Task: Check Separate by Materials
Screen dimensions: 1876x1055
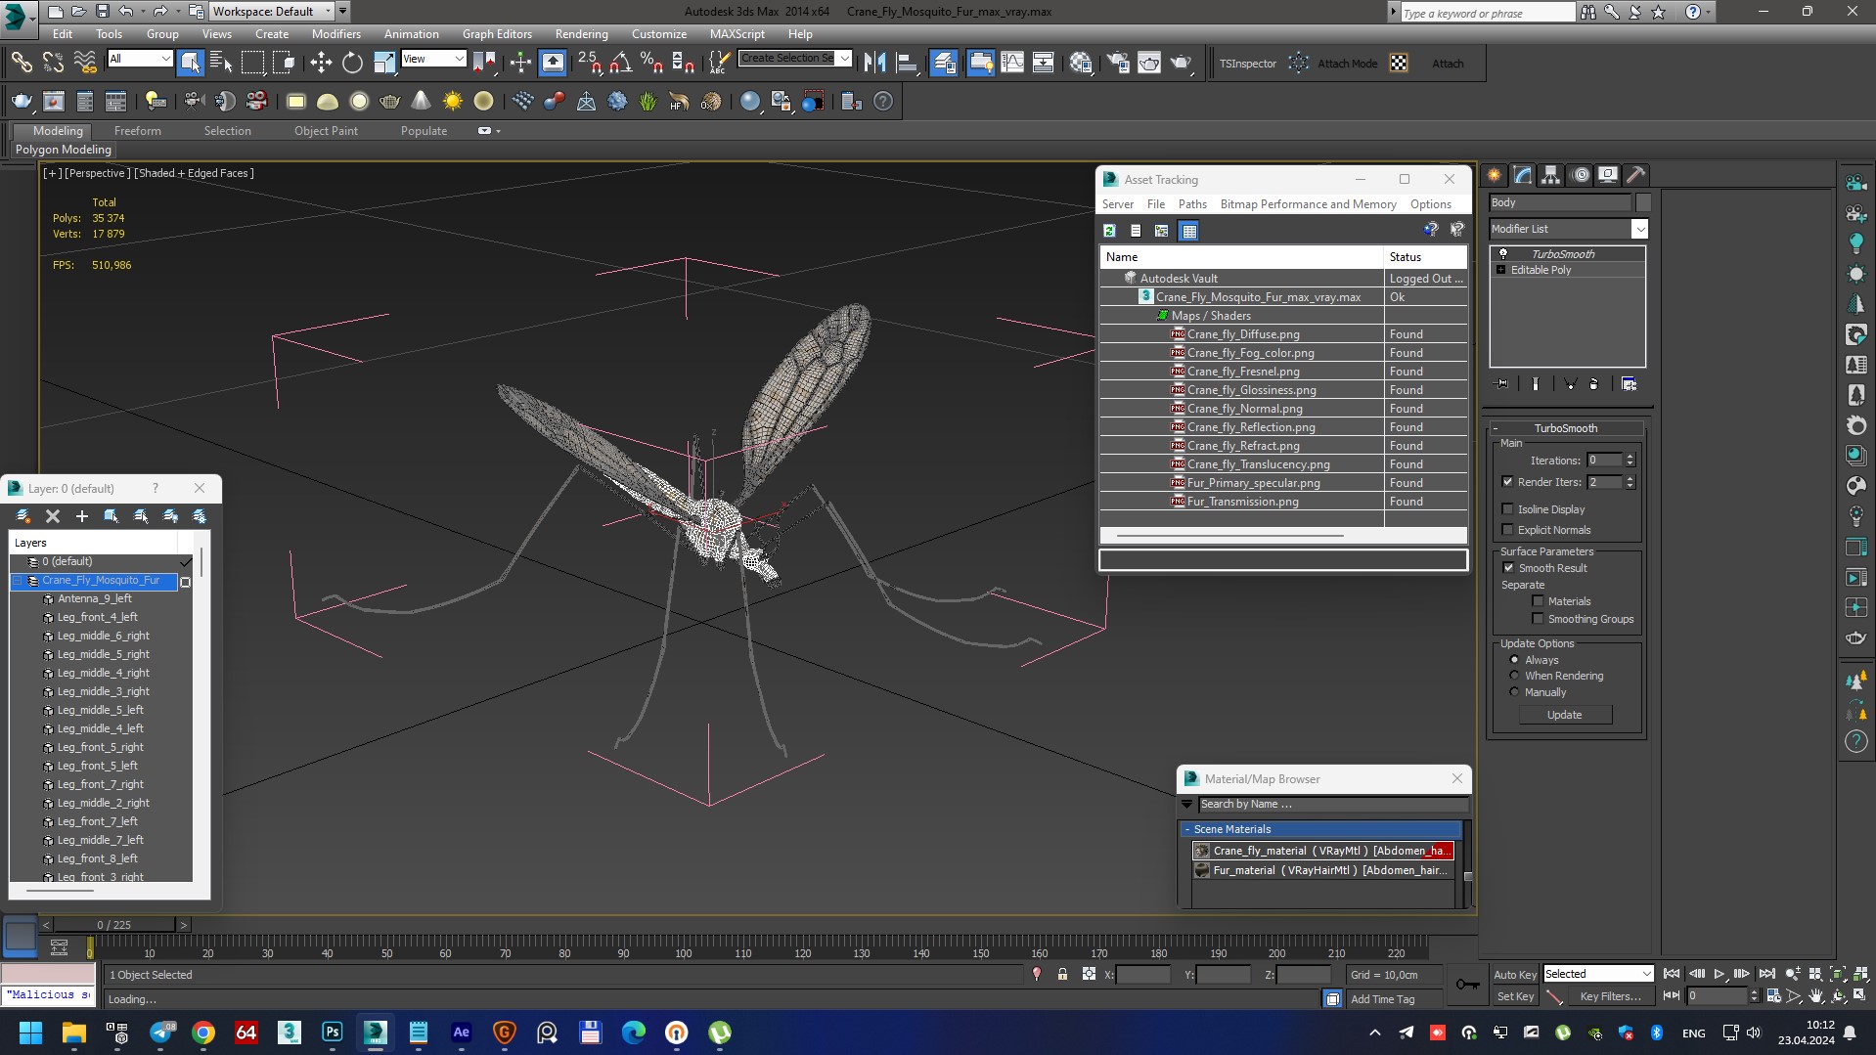Action: (1538, 601)
